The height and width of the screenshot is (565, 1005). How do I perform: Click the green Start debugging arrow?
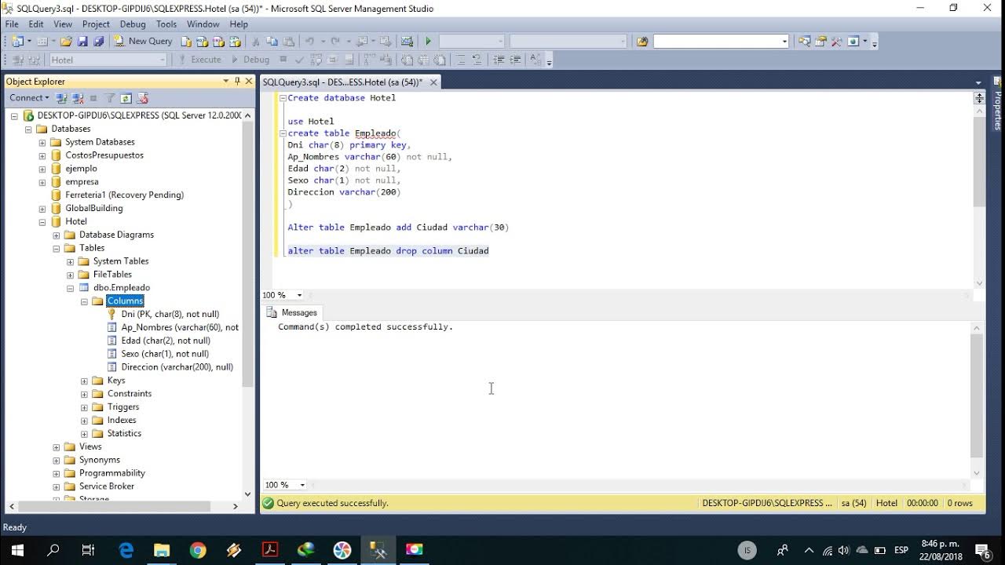428,41
